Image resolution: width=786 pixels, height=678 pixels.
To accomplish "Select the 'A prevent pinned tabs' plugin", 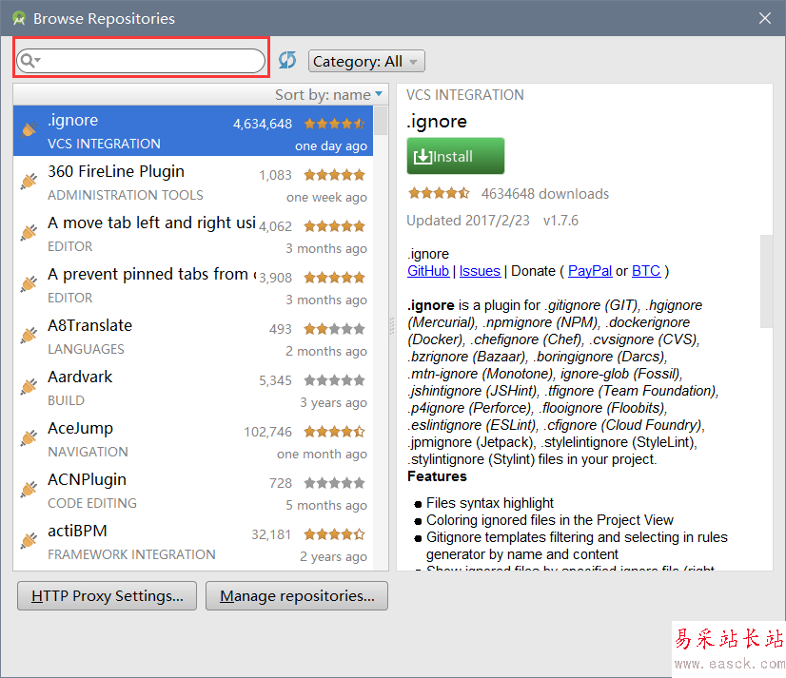I will [x=193, y=284].
